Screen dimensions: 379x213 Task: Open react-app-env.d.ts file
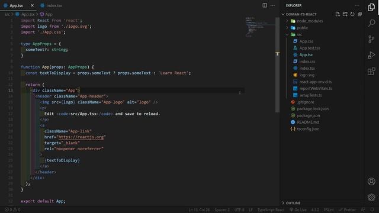[x=315, y=82]
